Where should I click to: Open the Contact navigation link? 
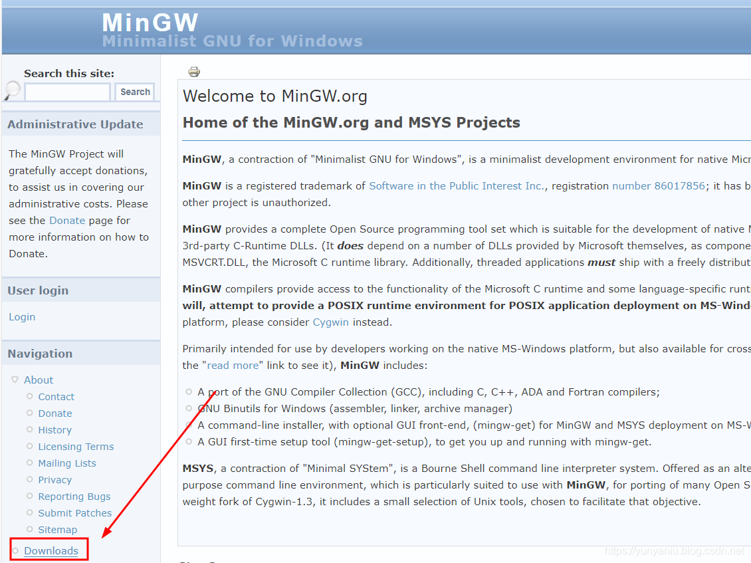(x=56, y=397)
